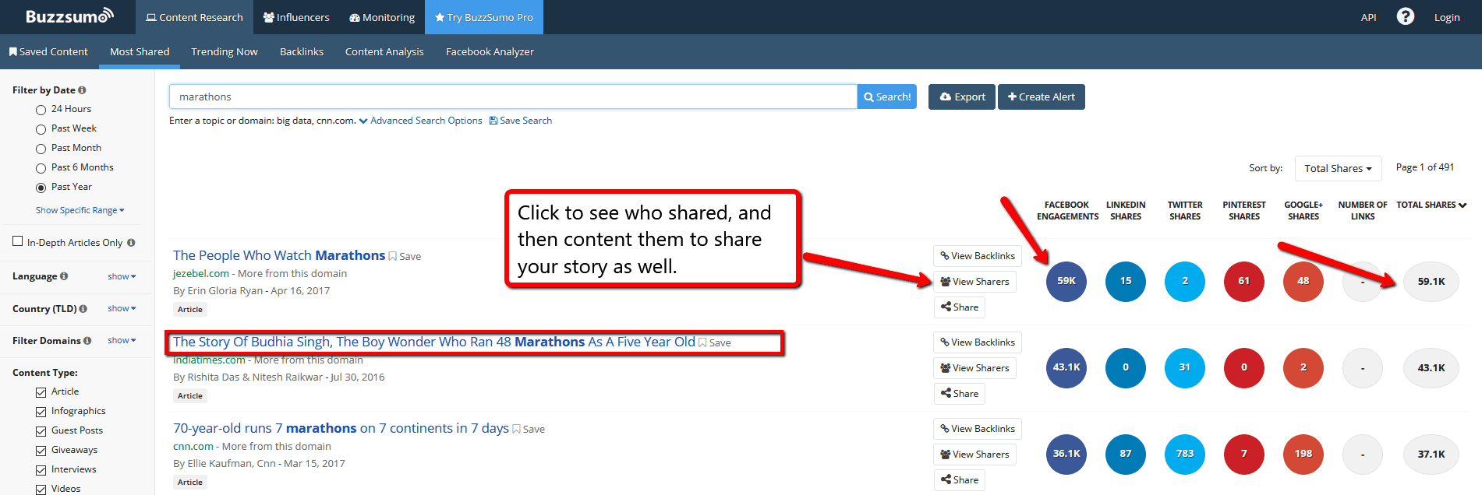This screenshot has width=1482, height=495.
Task: Click Try BuzzSumo Pro tab
Action: point(484,17)
